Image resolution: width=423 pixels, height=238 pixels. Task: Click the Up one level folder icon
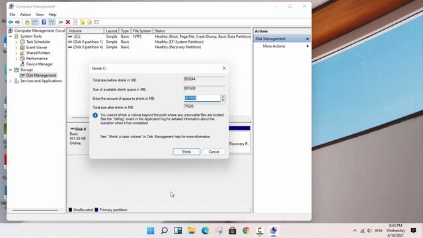tap(27, 22)
